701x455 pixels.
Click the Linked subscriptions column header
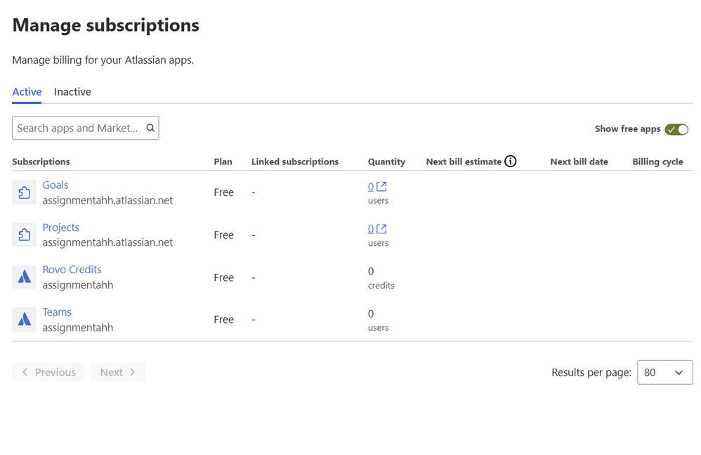point(295,161)
